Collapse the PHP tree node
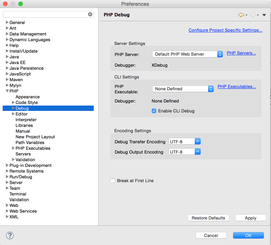Image resolution: width=271 pixels, height=245 pixels. click(x=7, y=91)
